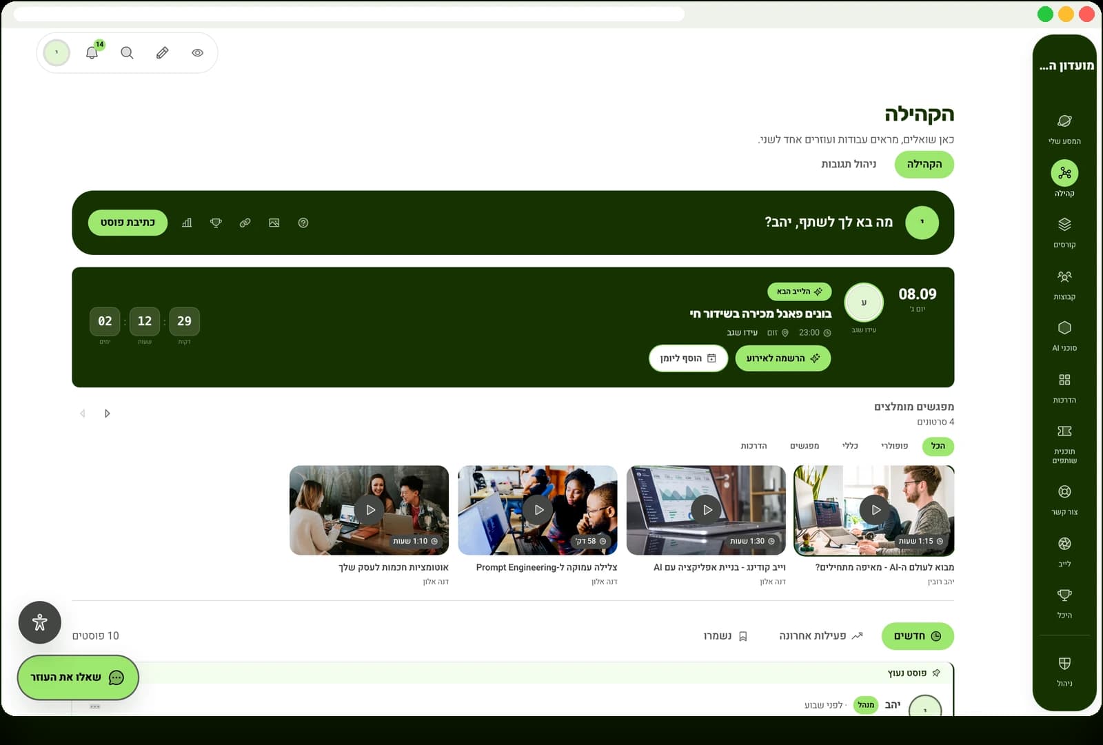This screenshot has width=1103, height=745.
Task: Open ניהול shield icon in sidebar
Action: coord(1064,663)
